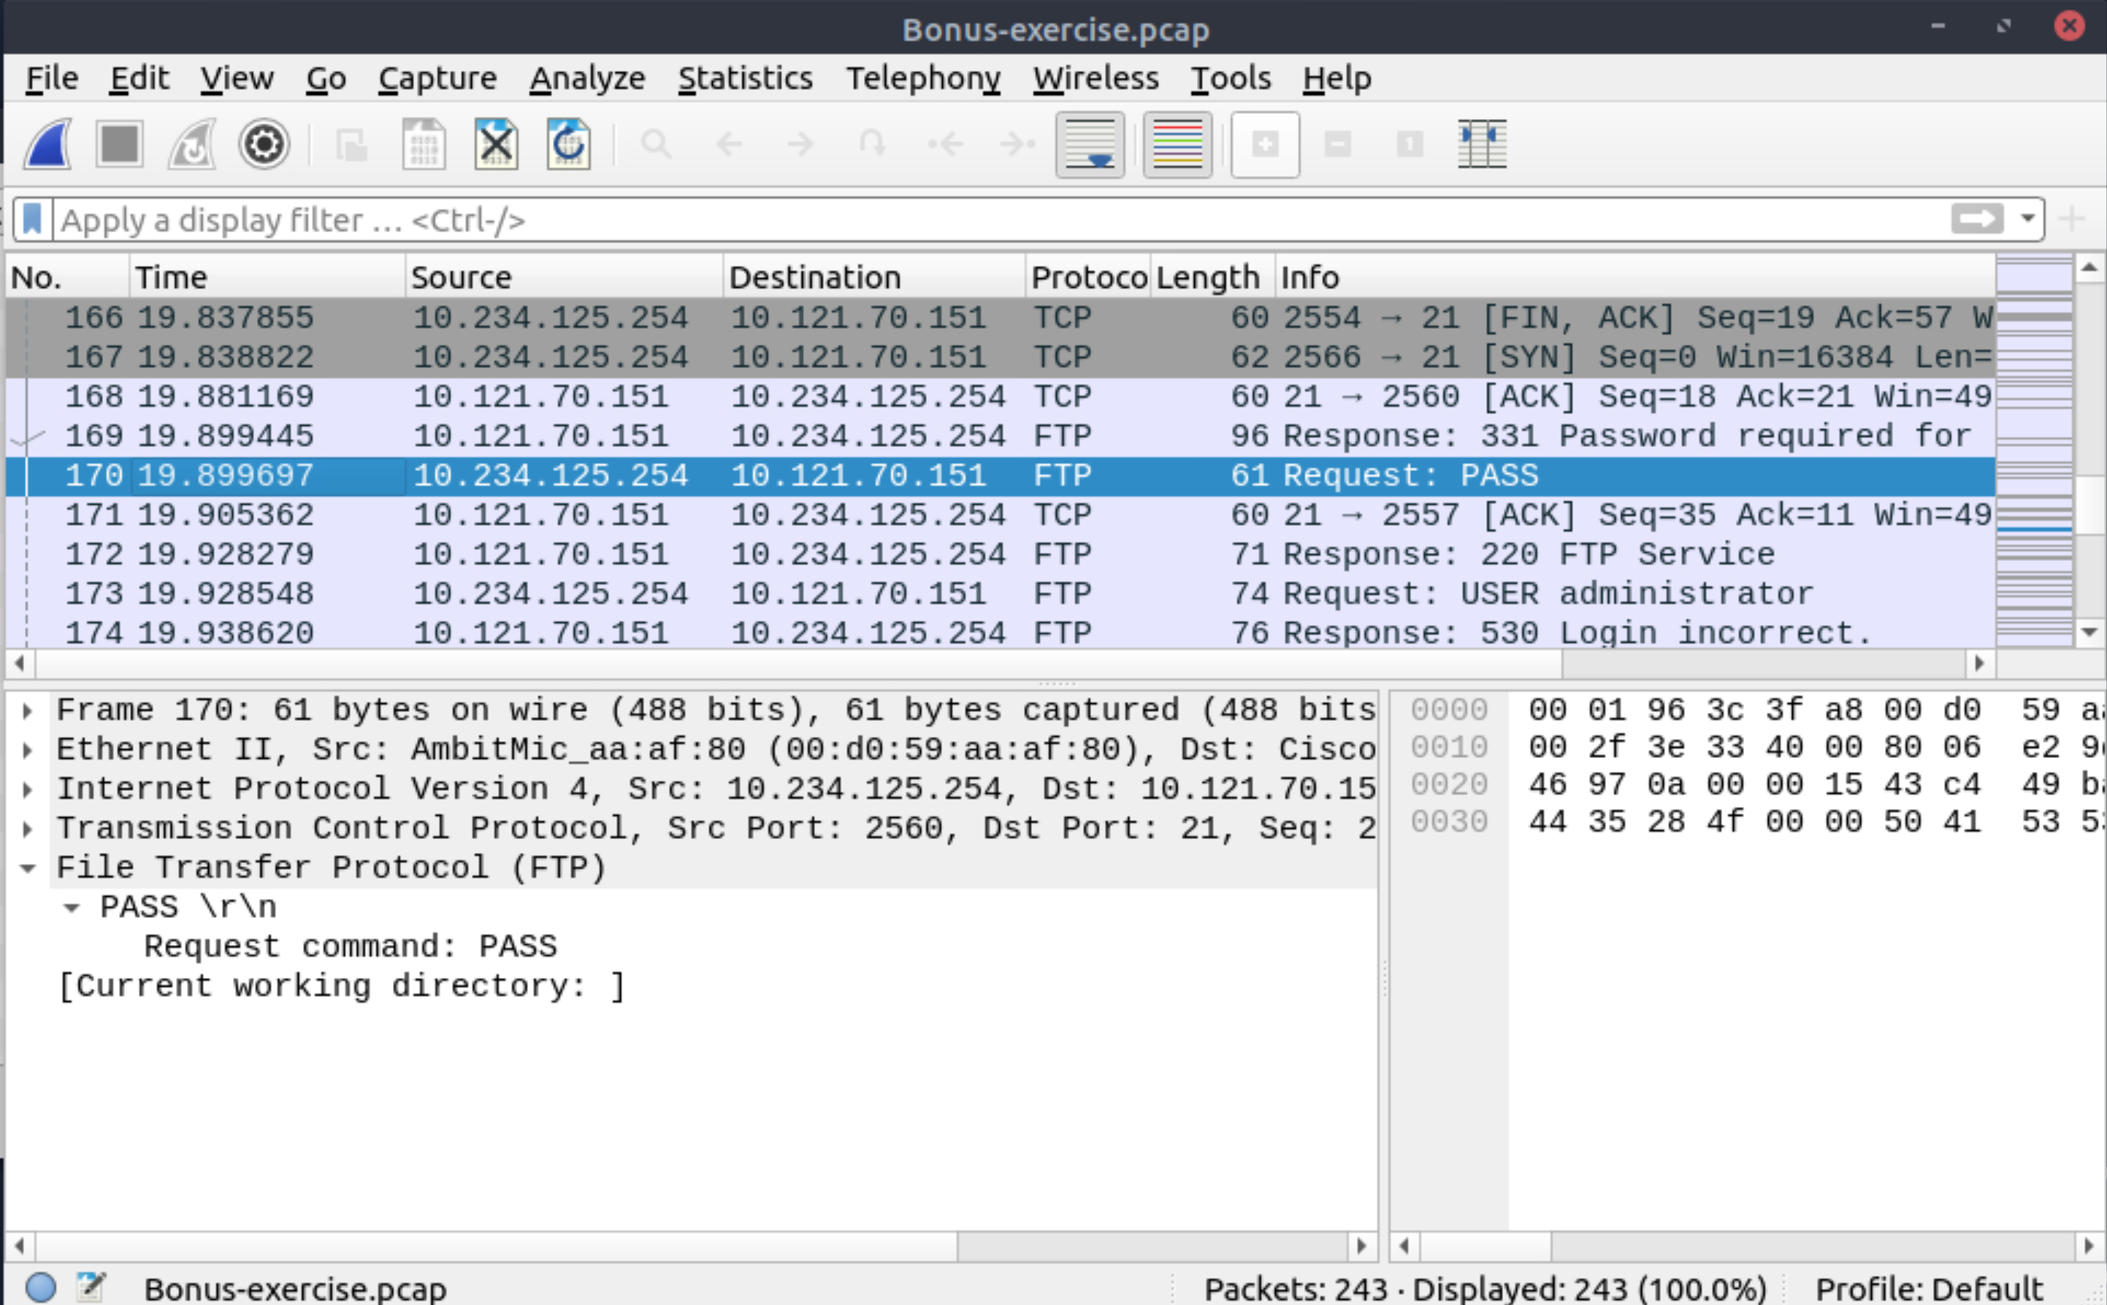The image size is (2107, 1305).
Task: Open the Telephony menu
Action: [922, 79]
